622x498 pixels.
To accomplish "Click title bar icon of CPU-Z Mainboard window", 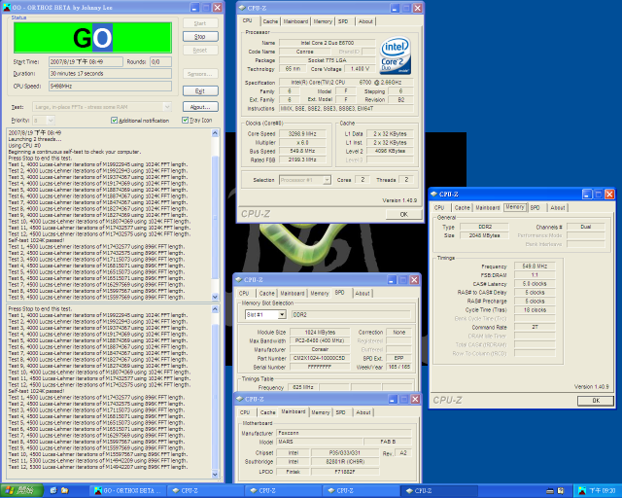I will point(240,399).
